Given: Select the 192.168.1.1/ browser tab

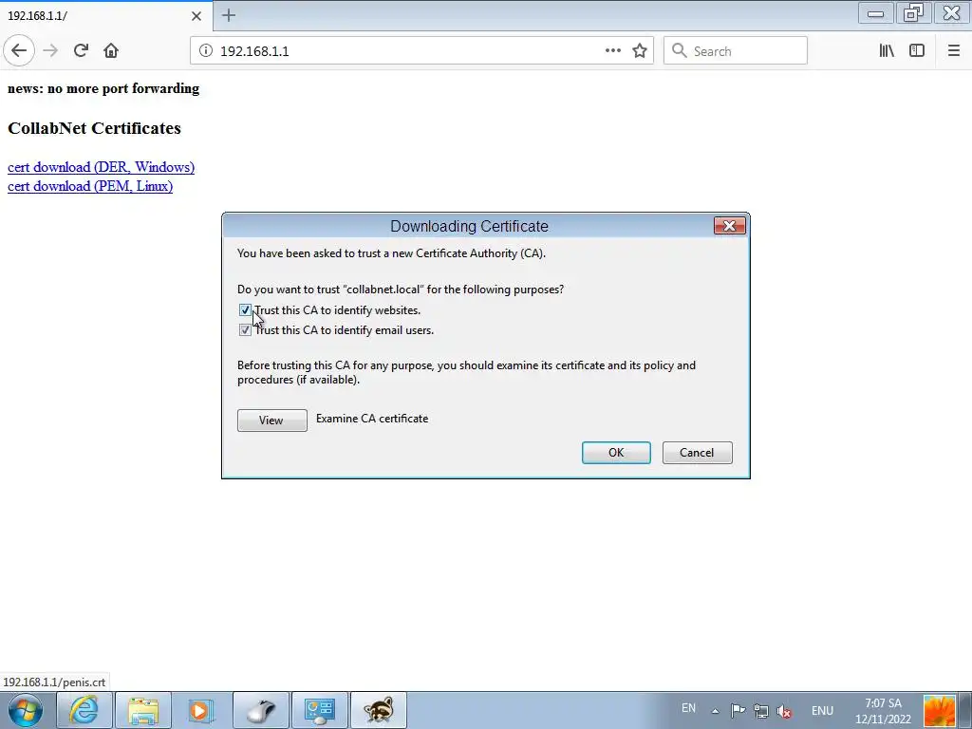Looking at the screenshot, I should (x=106, y=16).
